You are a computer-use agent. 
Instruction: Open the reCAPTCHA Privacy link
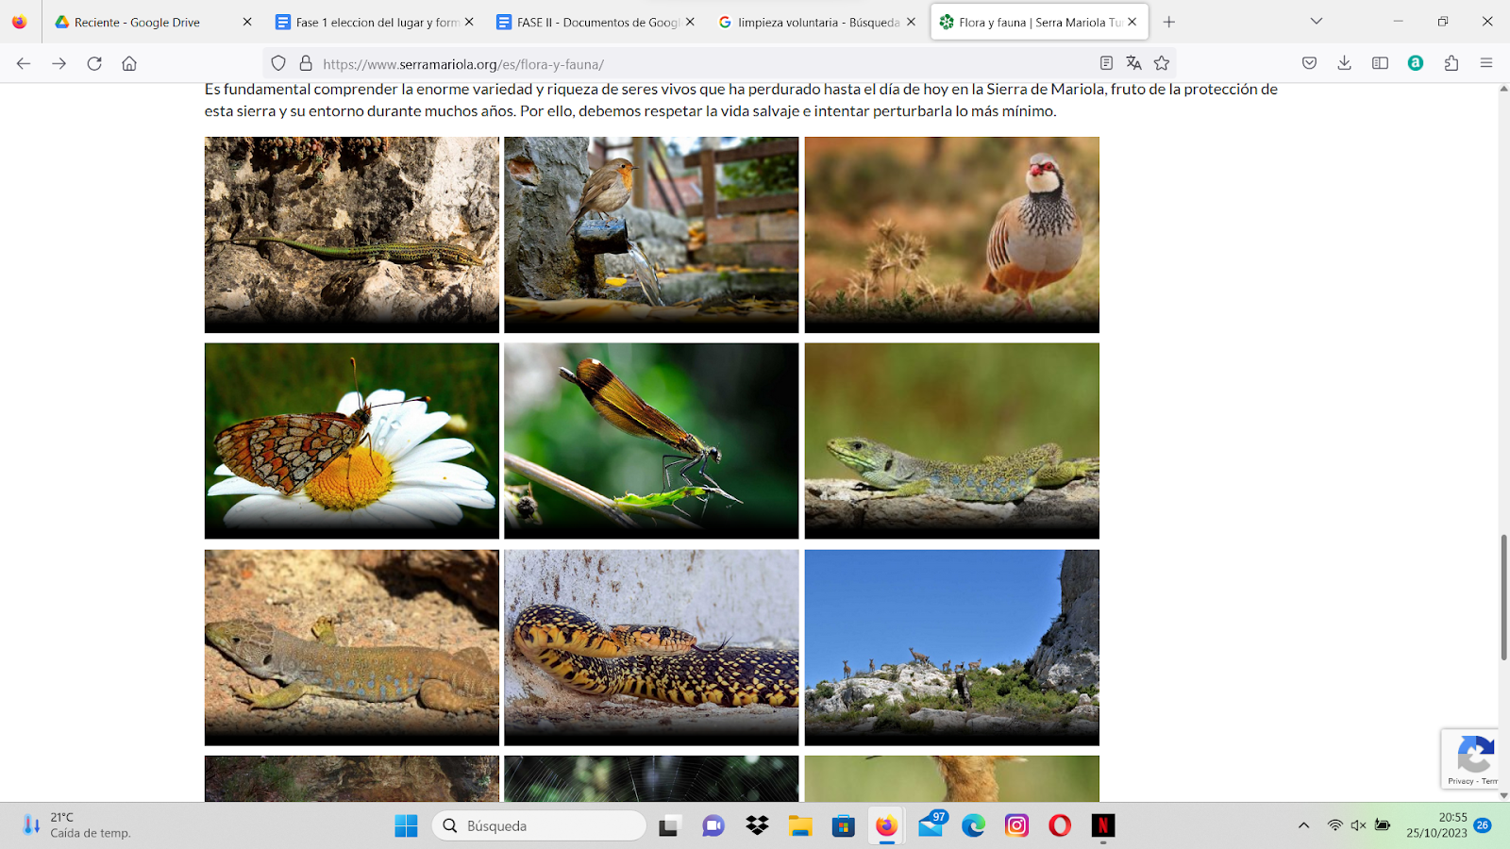click(x=1460, y=781)
